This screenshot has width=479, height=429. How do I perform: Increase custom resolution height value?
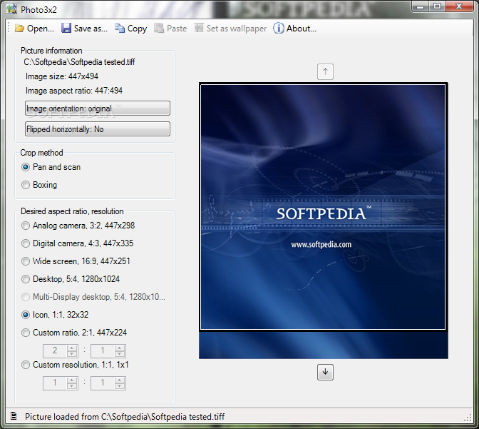pyautogui.click(x=120, y=380)
